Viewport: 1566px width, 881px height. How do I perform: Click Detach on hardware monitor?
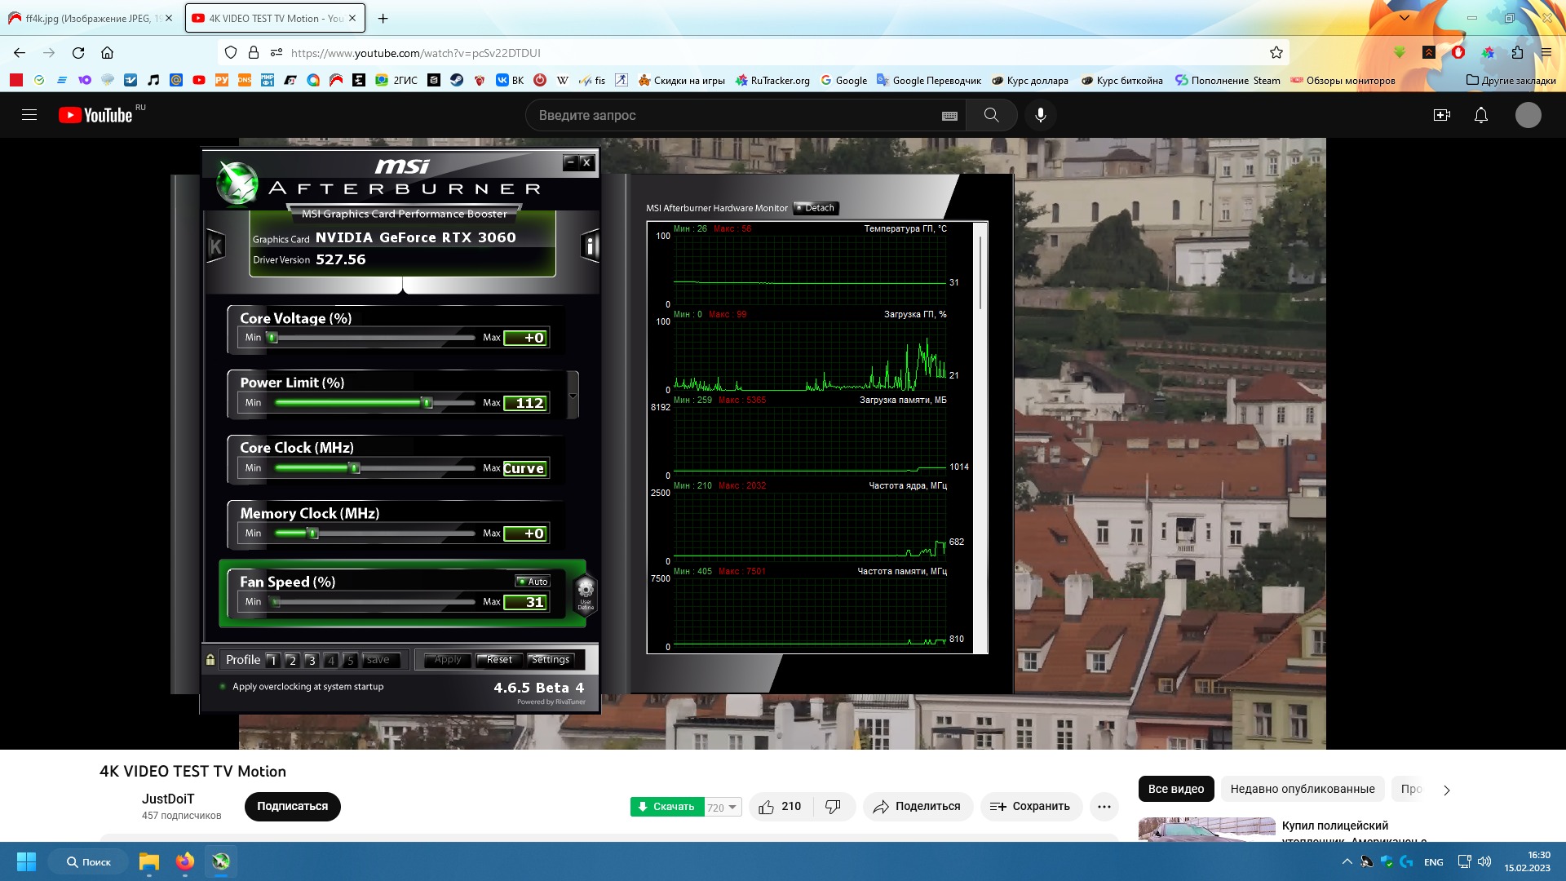coord(816,208)
